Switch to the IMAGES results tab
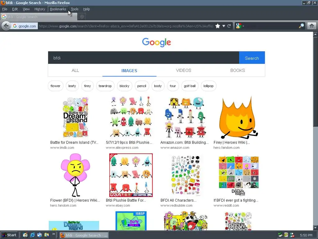Image resolution: width=318 pixels, height=239 pixels. (x=129, y=71)
